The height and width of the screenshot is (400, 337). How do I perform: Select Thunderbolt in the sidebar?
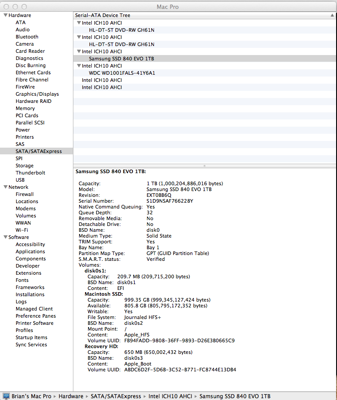point(30,172)
